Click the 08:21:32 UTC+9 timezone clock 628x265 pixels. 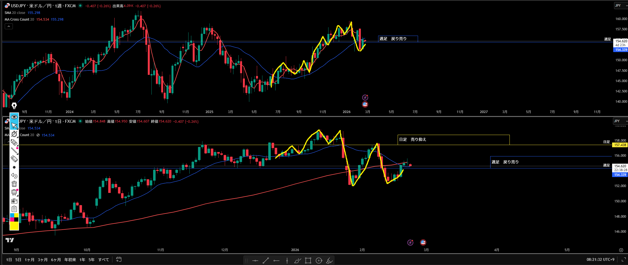coord(600,259)
